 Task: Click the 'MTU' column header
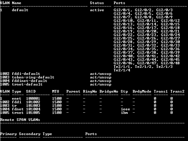pos(56,91)
